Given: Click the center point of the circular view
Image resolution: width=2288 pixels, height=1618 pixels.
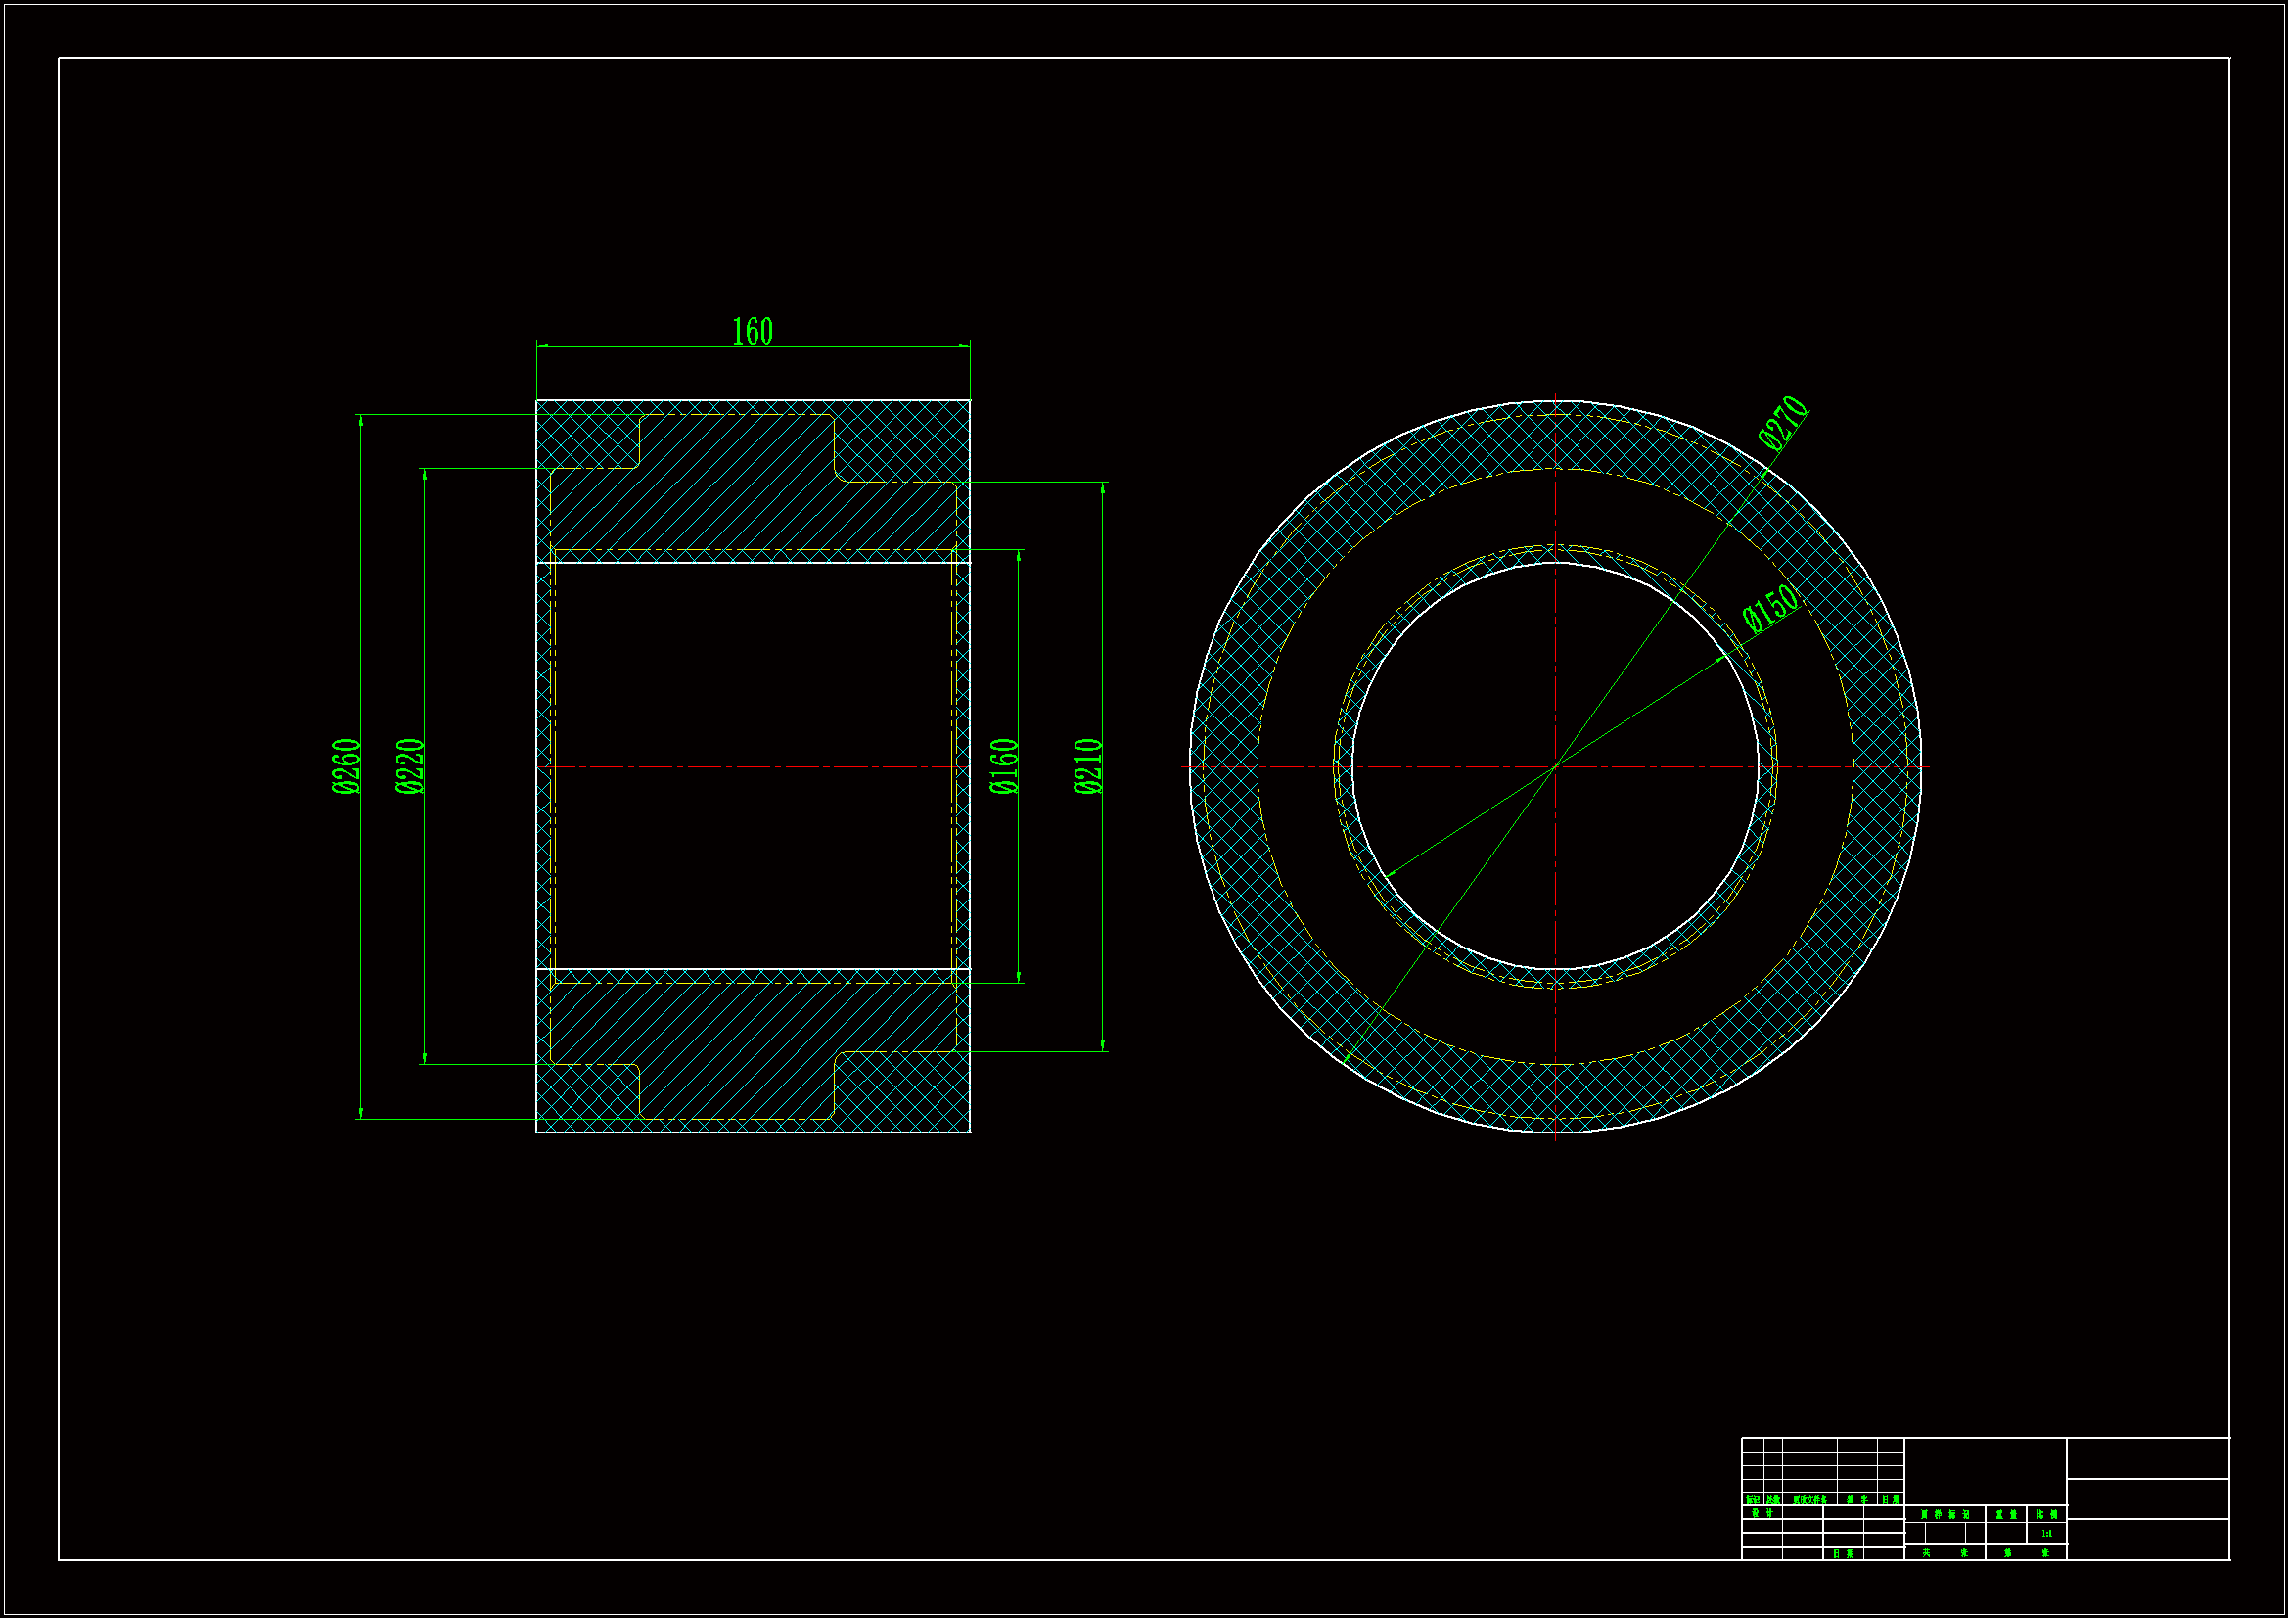Looking at the screenshot, I should (1556, 766).
